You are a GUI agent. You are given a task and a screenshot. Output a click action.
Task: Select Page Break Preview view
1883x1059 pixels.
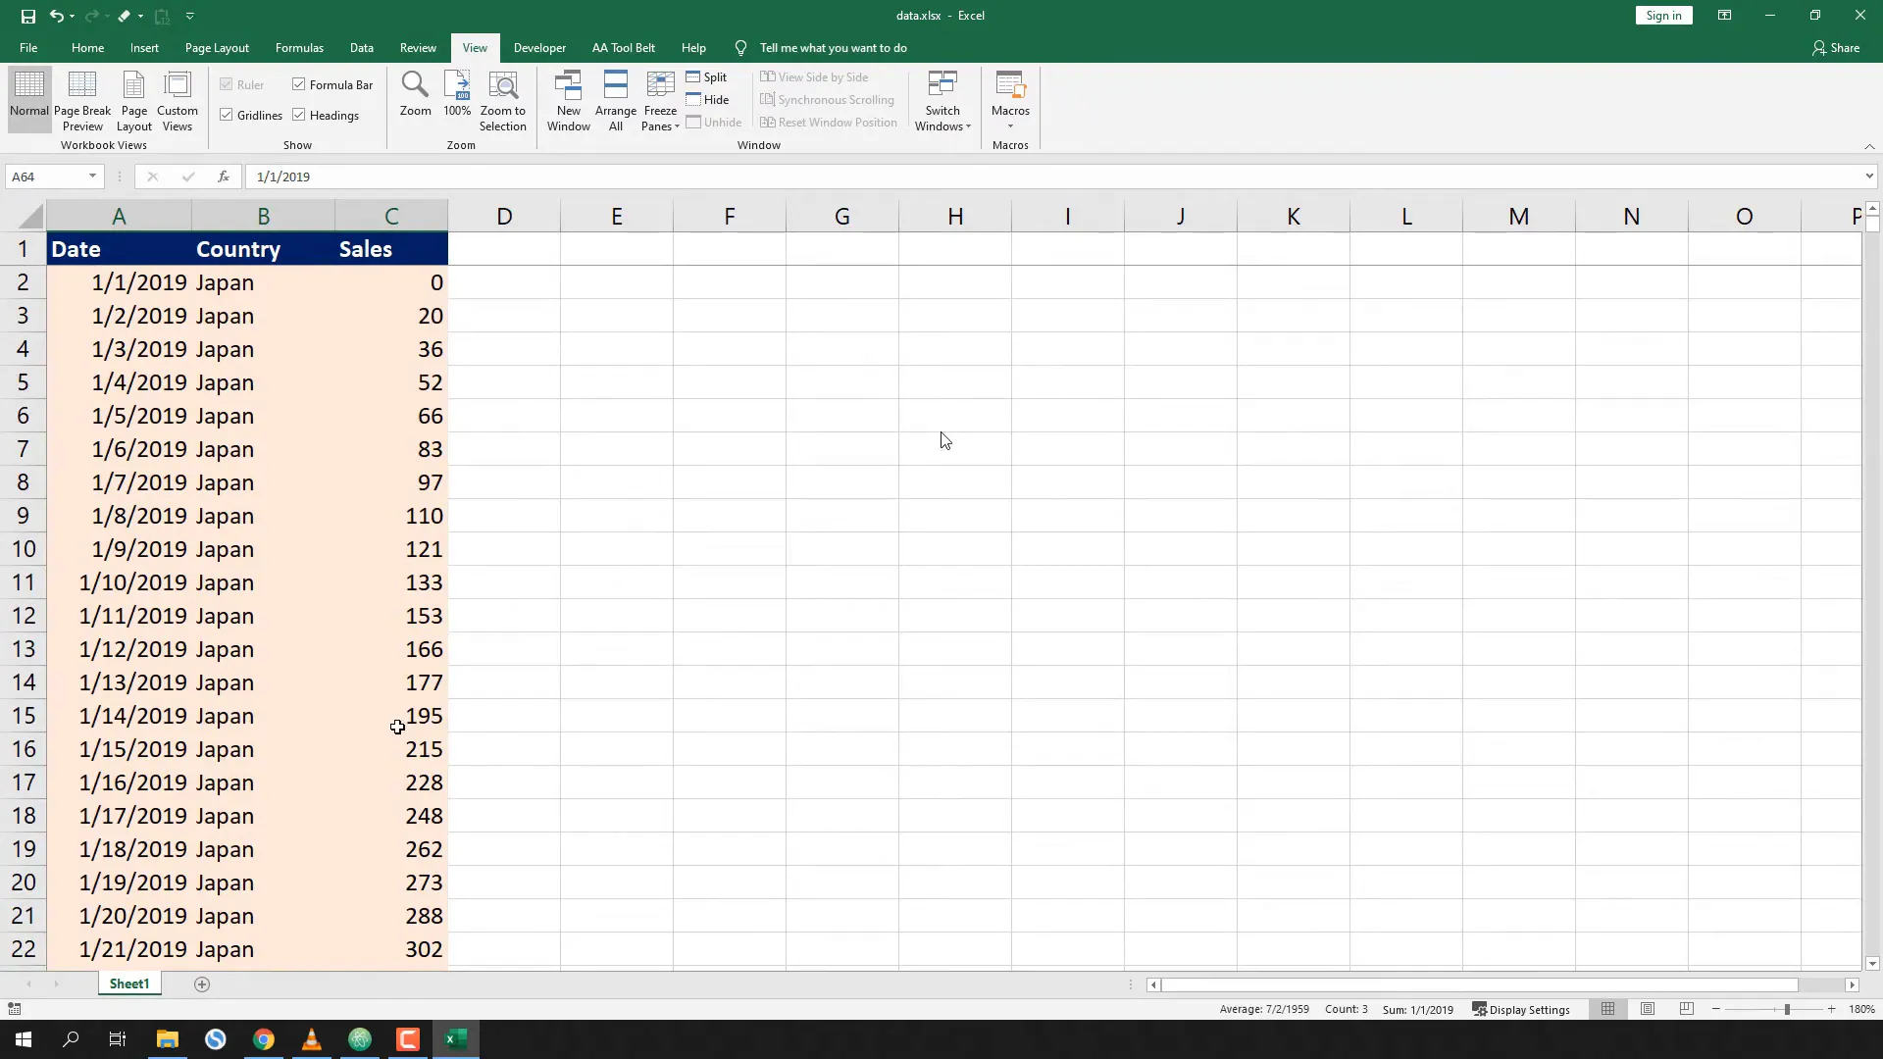click(x=82, y=101)
